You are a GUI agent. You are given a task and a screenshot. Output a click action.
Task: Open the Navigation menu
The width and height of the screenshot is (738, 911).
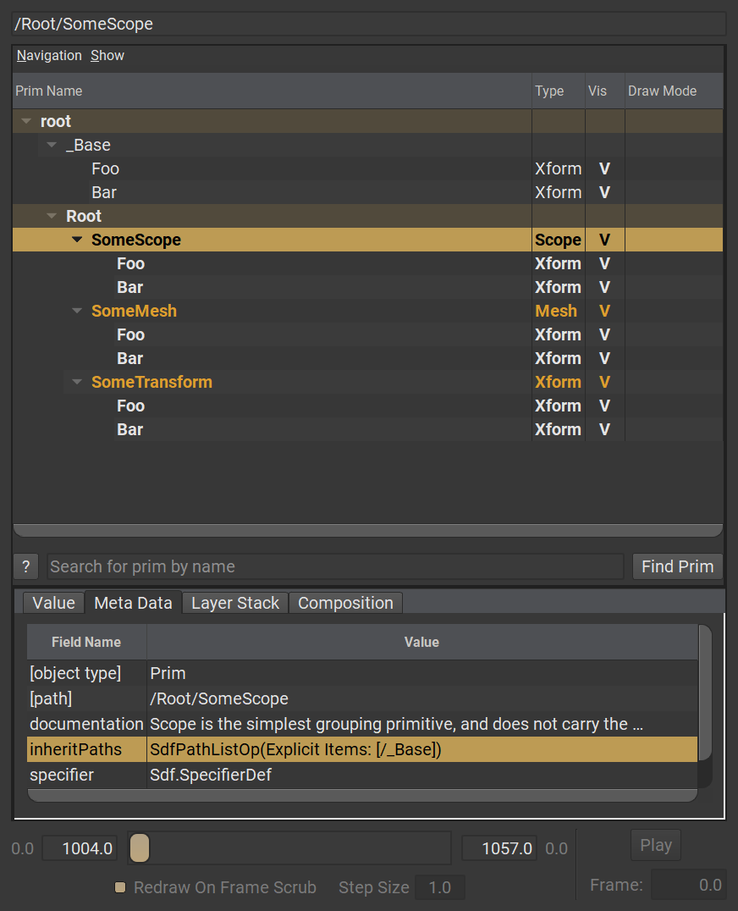coord(49,56)
